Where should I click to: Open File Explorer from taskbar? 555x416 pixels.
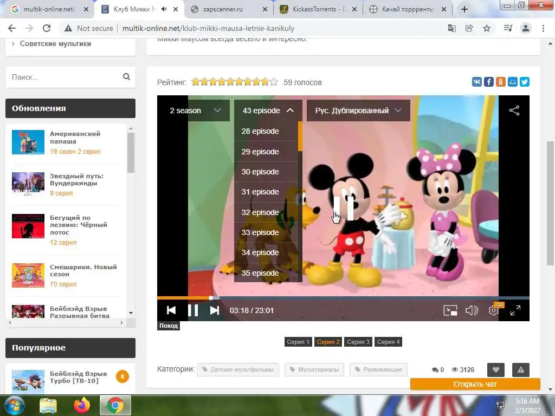(48, 406)
